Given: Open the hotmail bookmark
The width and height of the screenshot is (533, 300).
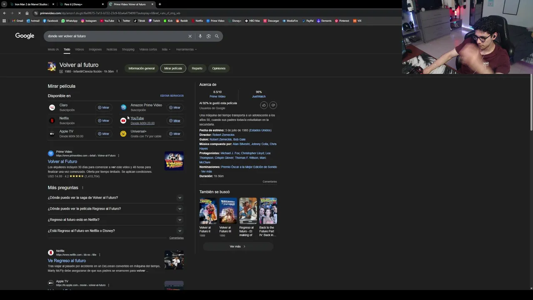Looking at the screenshot, I should (33, 21).
